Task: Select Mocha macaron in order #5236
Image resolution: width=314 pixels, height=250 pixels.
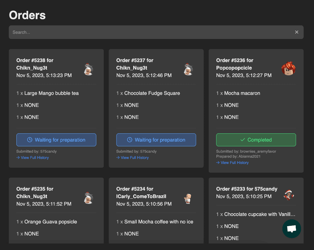Action: tap(242, 93)
